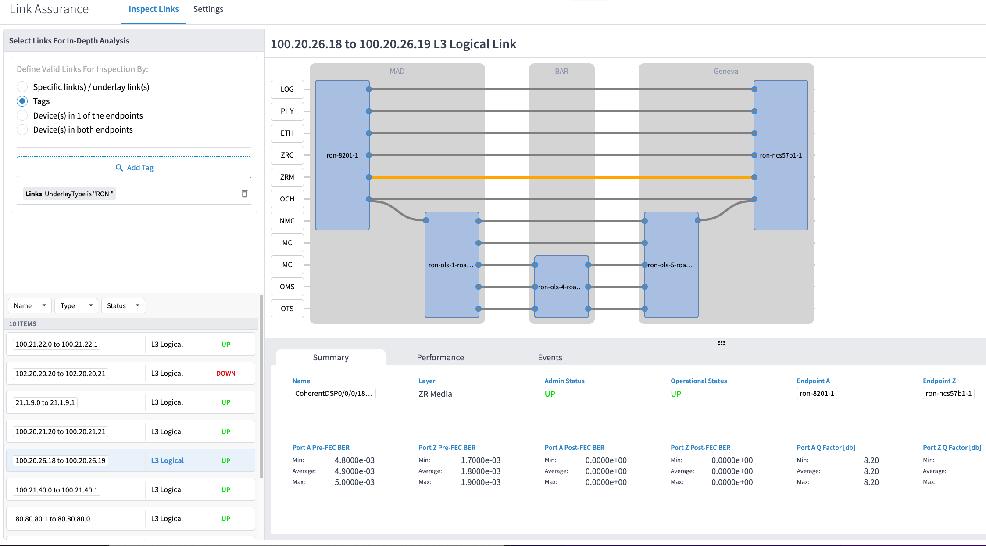Viewport: 986px width, 546px height.
Task: Choose Device(s) in both endpoints radio
Action: tap(22, 129)
